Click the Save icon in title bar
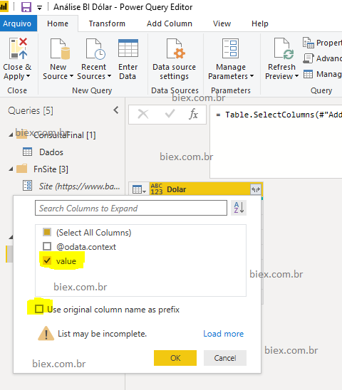342x390 pixels. [26, 7]
